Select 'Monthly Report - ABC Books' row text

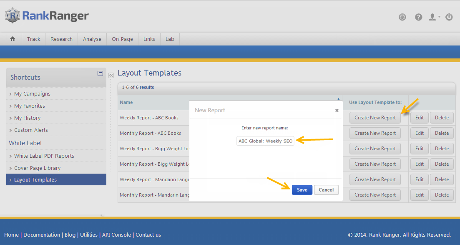[x=150, y=133]
